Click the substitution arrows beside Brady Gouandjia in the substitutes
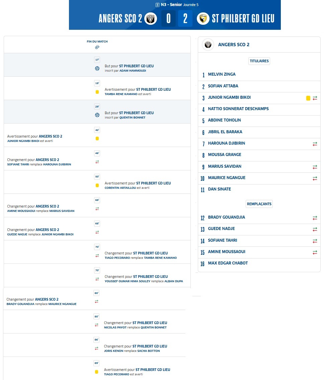 (315, 218)
